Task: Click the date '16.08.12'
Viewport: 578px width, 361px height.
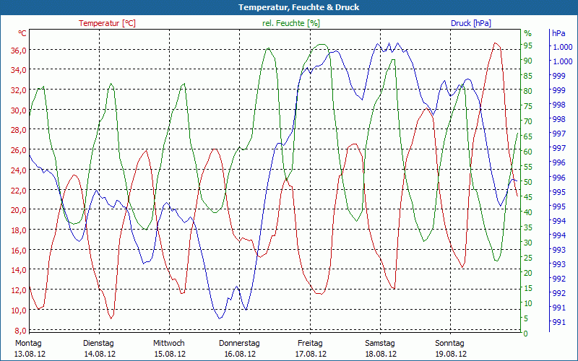Action: (240, 354)
